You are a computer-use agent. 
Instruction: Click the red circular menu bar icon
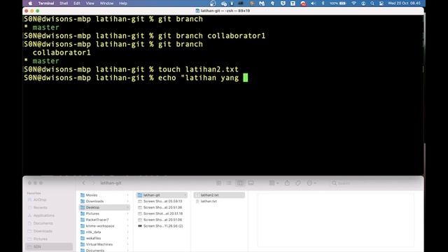(x=303, y=3)
